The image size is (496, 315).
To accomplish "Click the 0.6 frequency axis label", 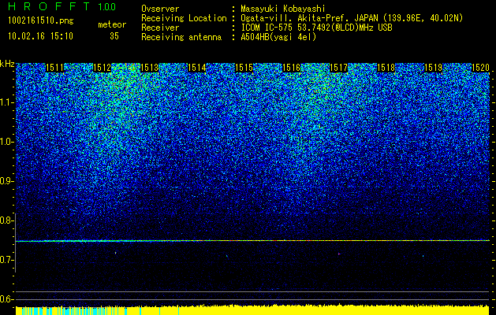I will (x=6, y=299).
